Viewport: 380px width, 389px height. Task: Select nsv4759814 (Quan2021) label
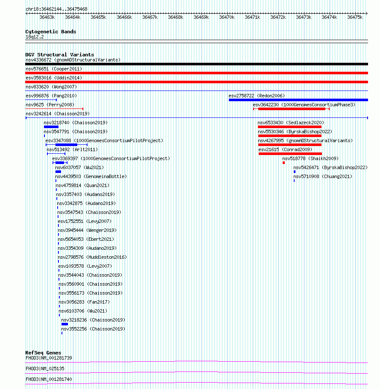[x=82, y=185]
